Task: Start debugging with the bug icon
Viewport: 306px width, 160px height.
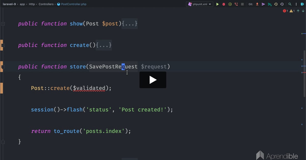Action: coord(224,4)
